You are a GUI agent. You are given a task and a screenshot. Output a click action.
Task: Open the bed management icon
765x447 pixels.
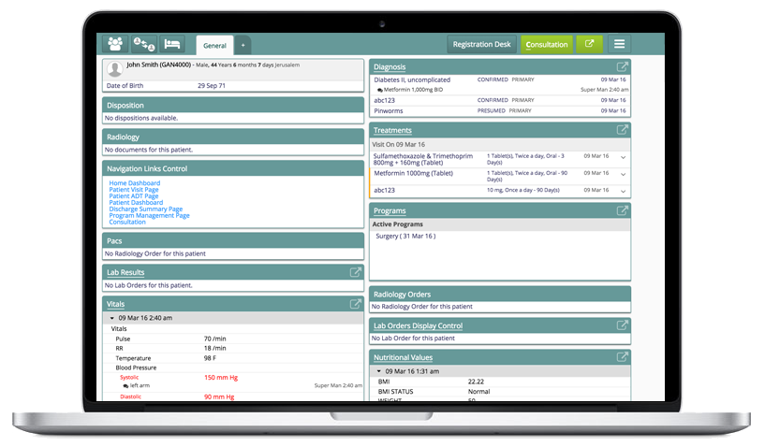tap(171, 44)
